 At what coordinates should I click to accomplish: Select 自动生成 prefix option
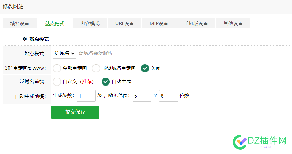click(106, 82)
